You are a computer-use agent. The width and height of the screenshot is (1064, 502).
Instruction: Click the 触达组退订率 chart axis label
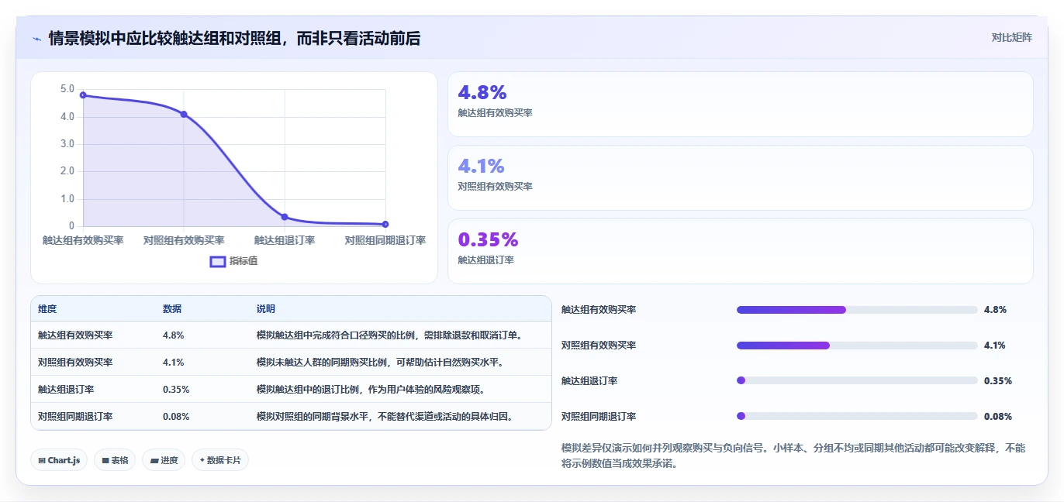pos(285,241)
